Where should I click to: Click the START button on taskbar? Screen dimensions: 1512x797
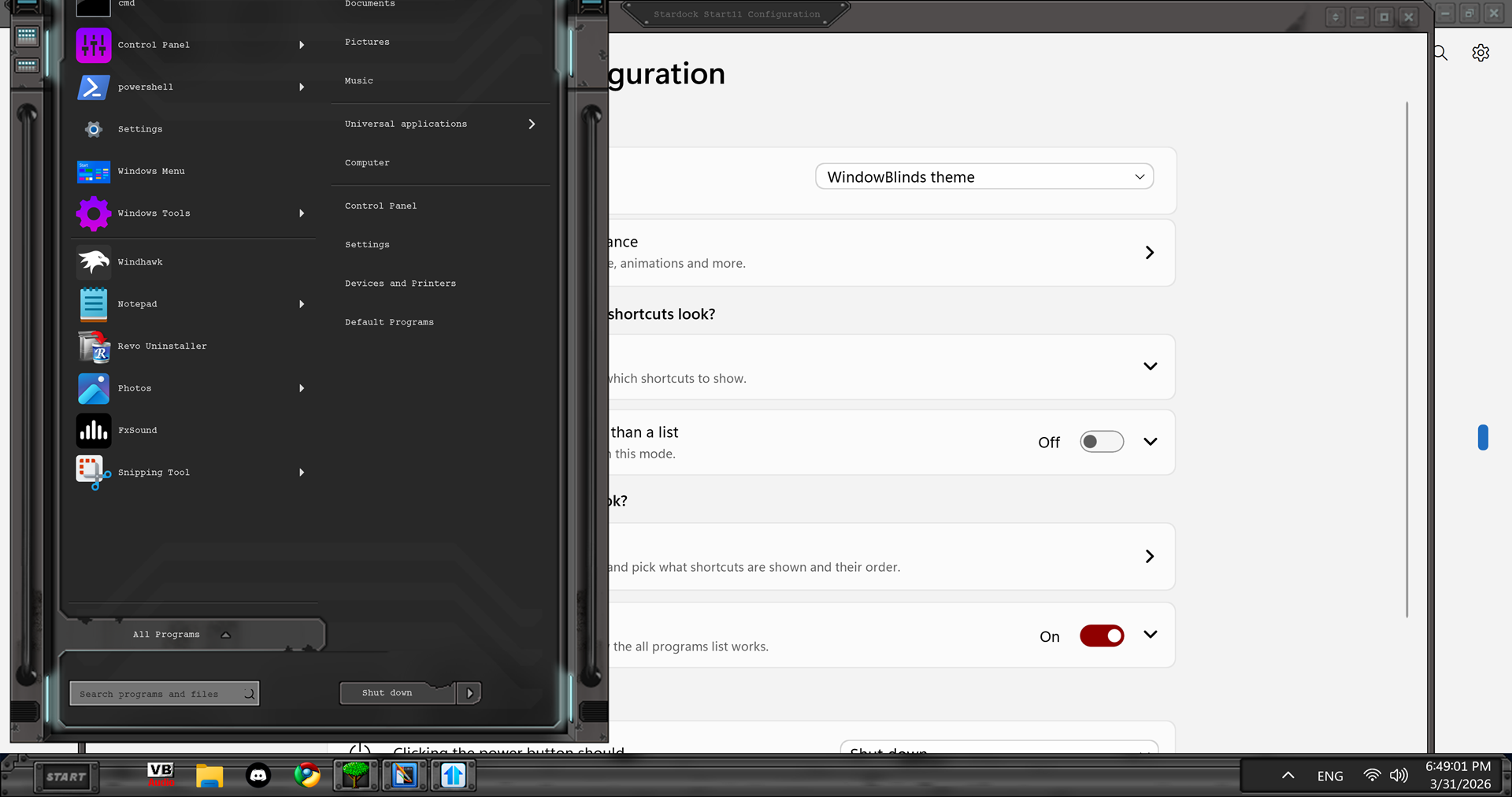(x=66, y=777)
